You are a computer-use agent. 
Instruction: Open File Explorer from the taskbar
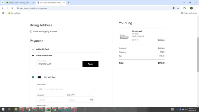[x=16, y=109]
